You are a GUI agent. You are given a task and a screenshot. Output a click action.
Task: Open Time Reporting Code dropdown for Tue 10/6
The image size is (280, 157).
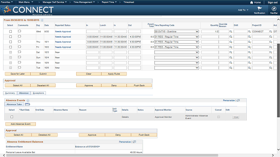[177, 68]
